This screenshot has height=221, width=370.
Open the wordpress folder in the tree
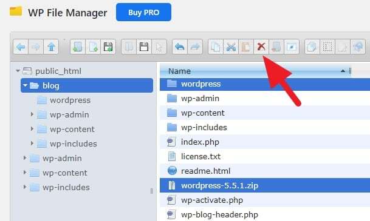(x=70, y=101)
